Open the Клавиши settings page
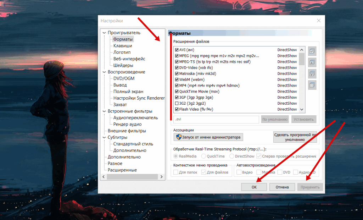This screenshot has height=220, width=363. click(x=123, y=46)
